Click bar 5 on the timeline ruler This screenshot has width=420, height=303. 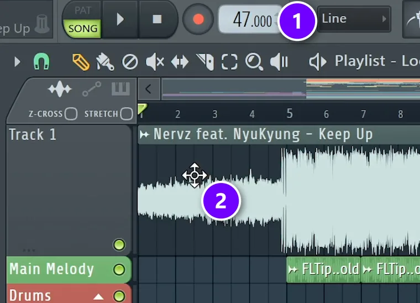[x=290, y=114]
